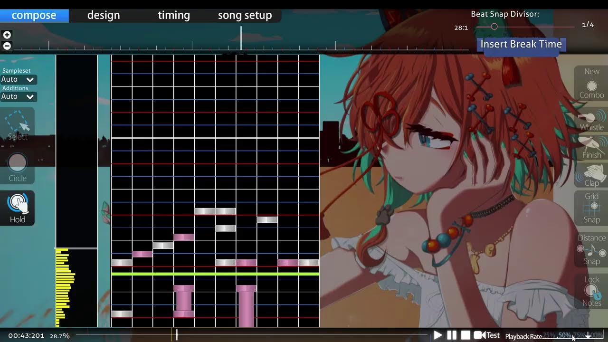Image resolution: width=608 pixels, height=342 pixels.
Task: Set playback rate to 25%
Action: [x=549, y=336]
